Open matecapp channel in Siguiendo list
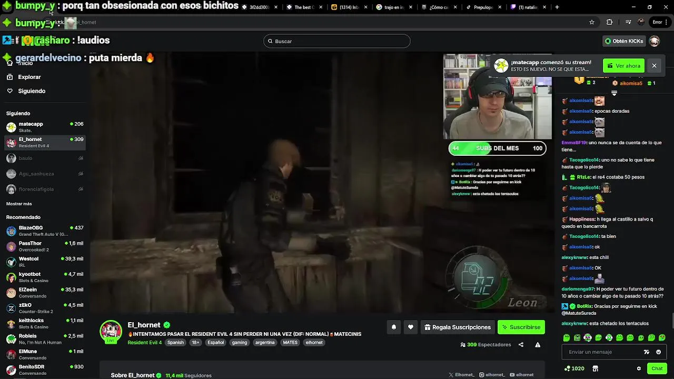This screenshot has height=379, width=674. pos(45,127)
